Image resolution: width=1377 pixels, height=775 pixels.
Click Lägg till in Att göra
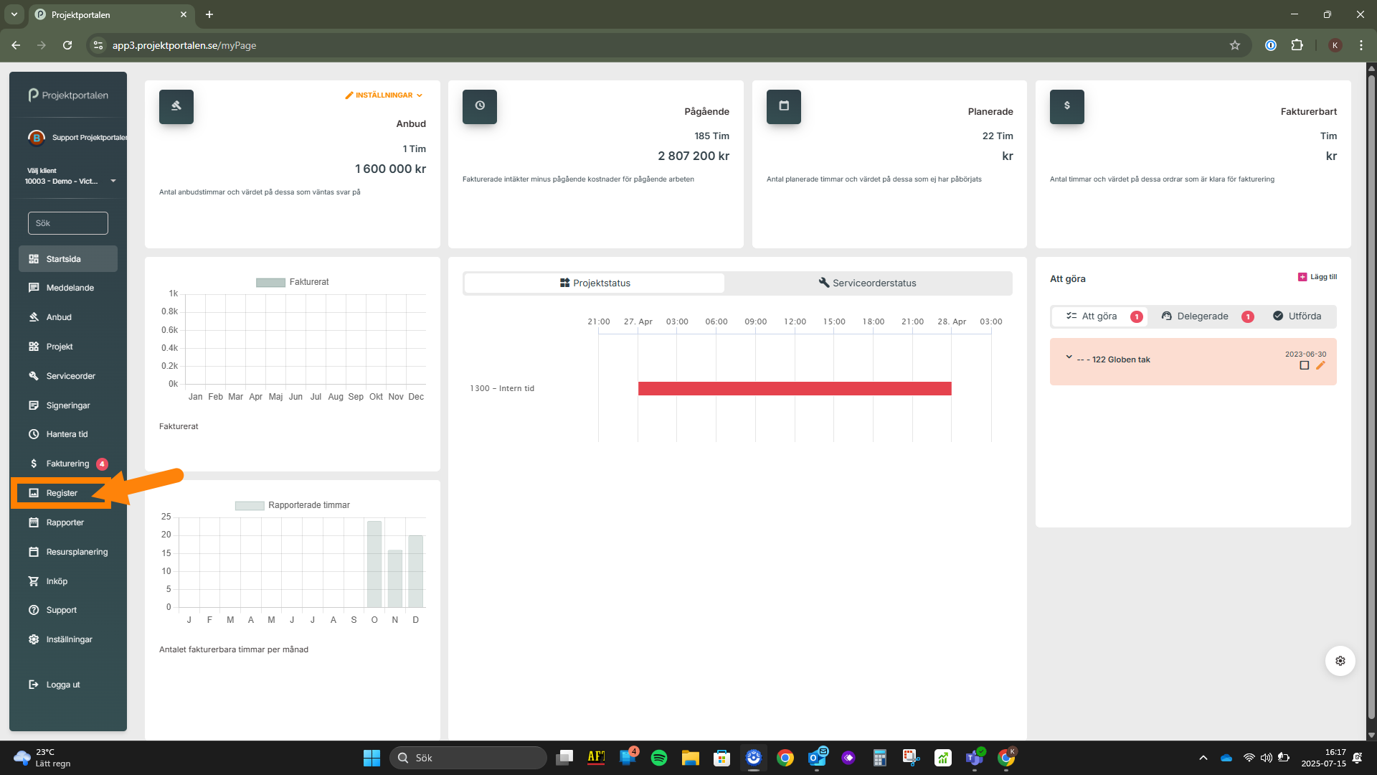(x=1317, y=277)
